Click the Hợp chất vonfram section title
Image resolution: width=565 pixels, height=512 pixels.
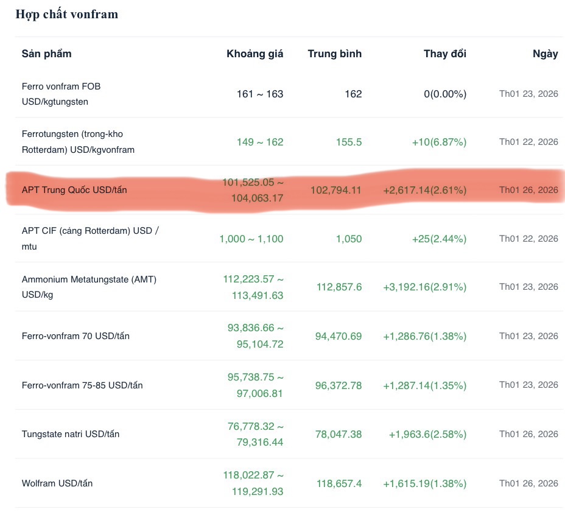click(67, 14)
